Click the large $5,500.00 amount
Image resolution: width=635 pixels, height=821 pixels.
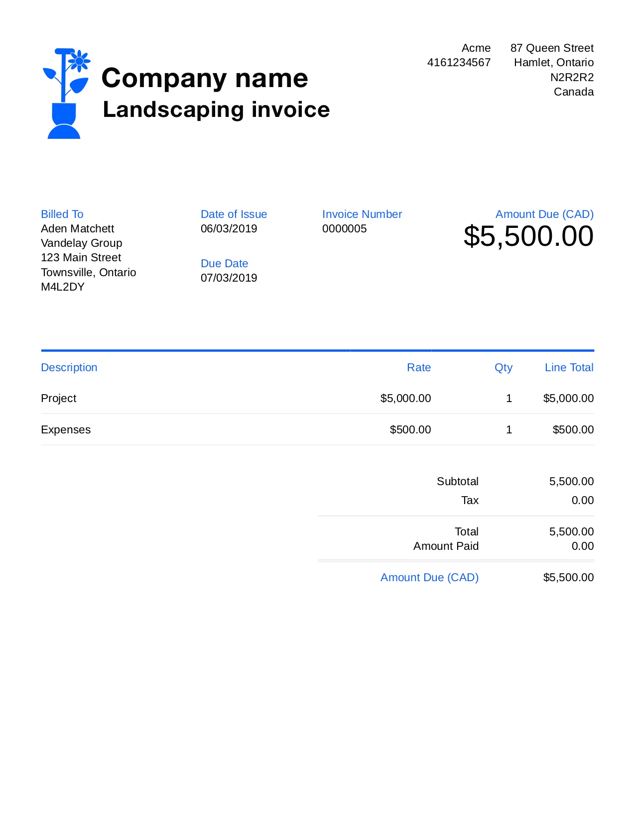(x=529, y=236)
